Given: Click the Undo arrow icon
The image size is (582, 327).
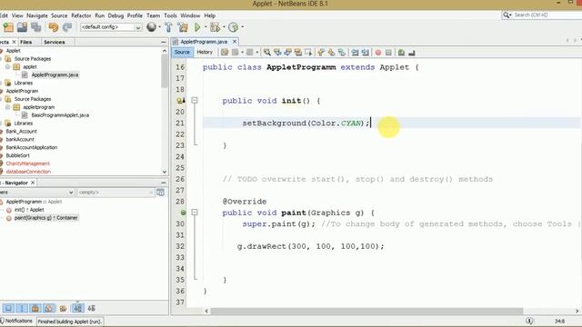Looking at the screenshot, I should 54,27.
